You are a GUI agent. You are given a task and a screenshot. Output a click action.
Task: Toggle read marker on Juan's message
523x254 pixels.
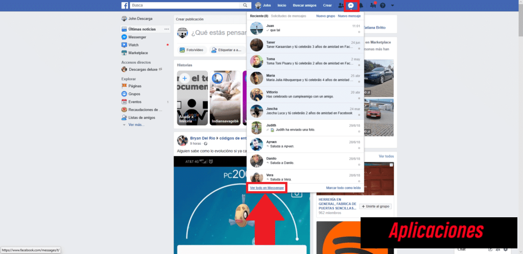(359, 32)
